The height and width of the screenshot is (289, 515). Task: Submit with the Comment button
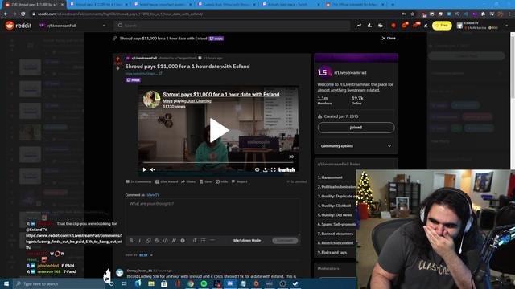pos(285,241)
